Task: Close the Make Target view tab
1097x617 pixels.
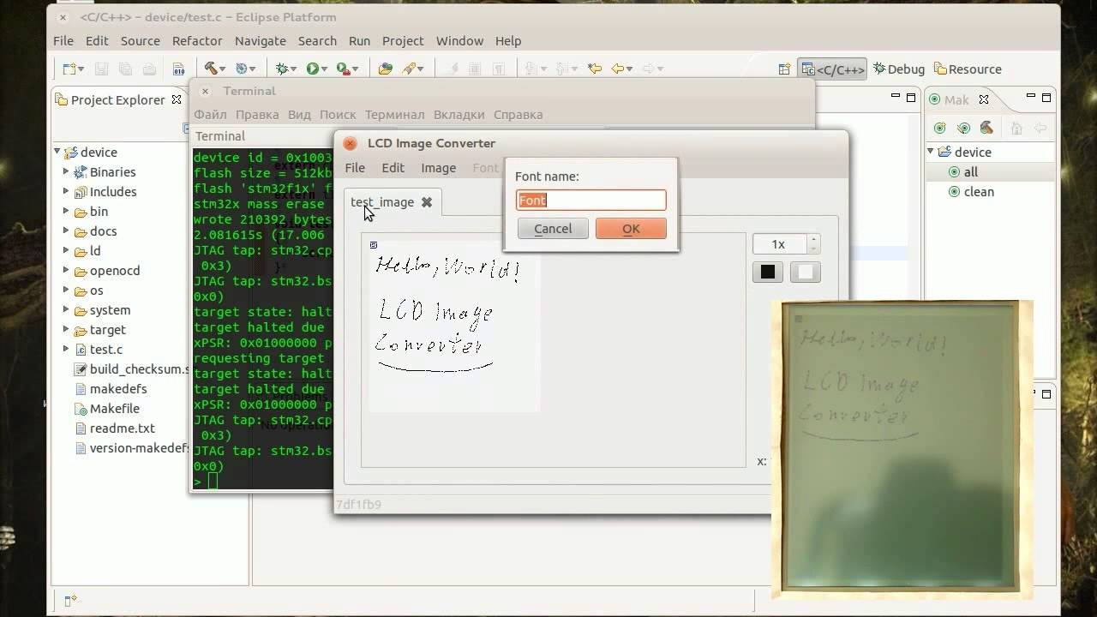Action: point(984,99)
